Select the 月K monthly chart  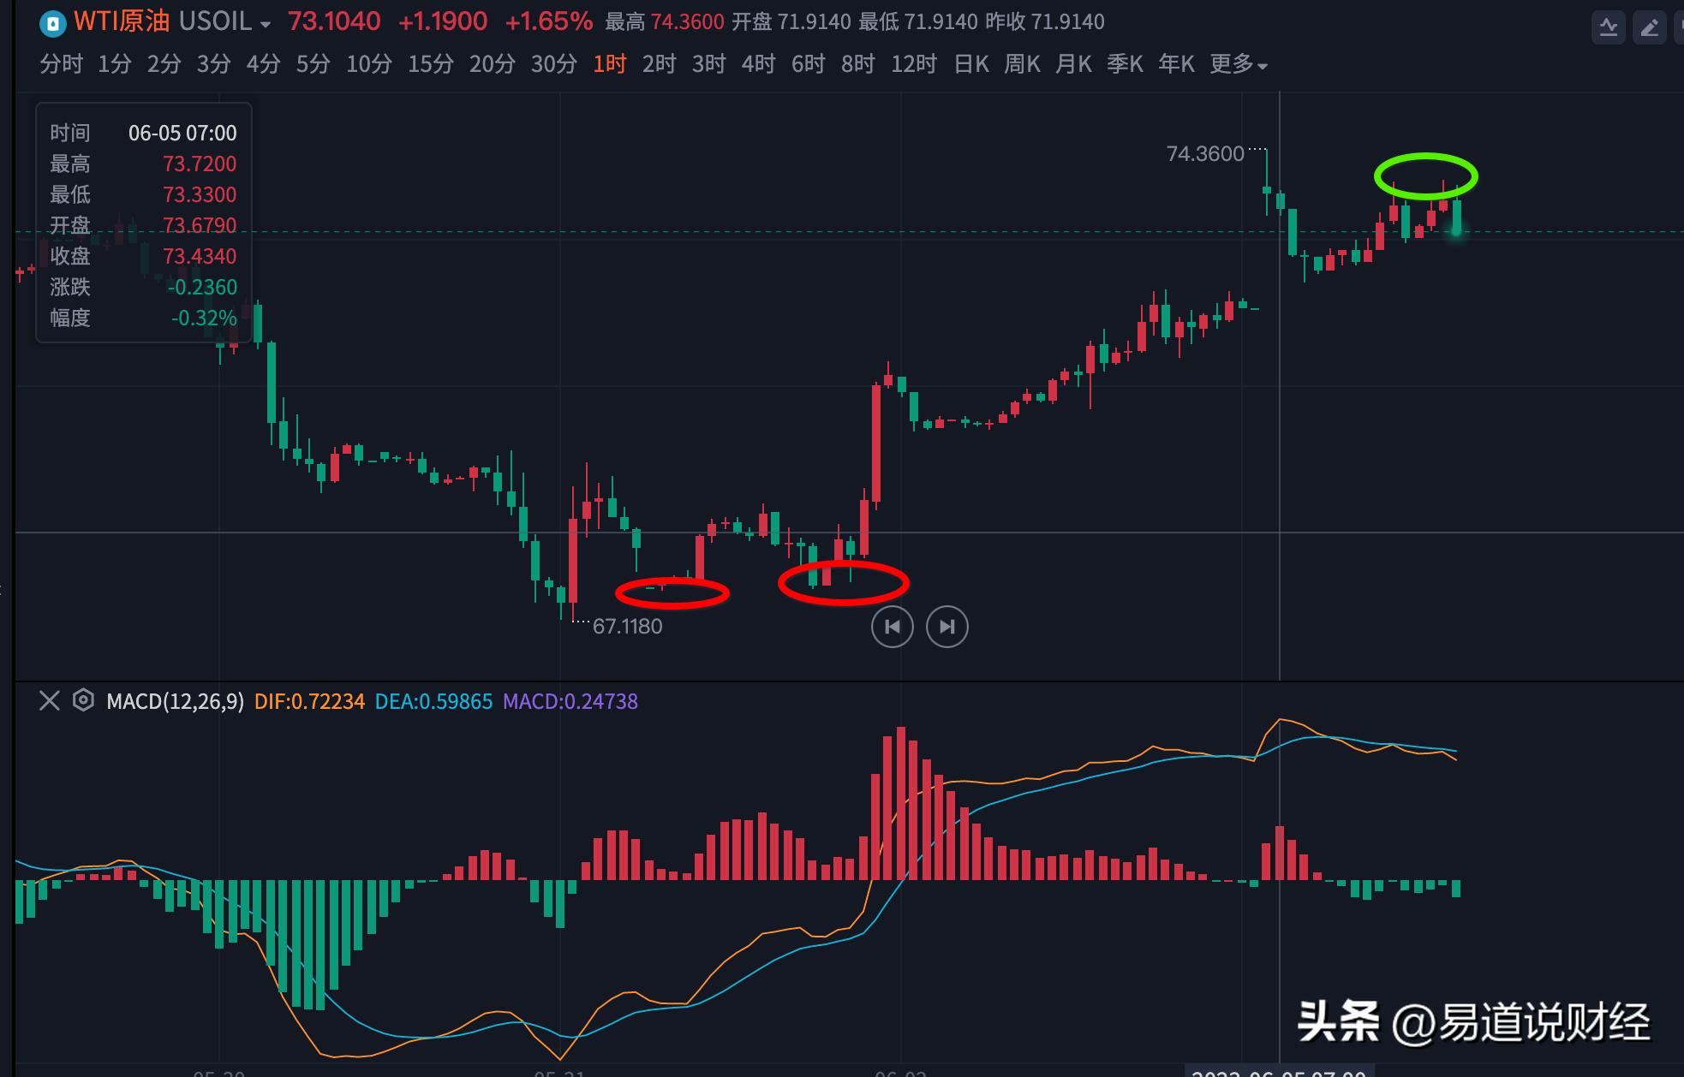1073,64
